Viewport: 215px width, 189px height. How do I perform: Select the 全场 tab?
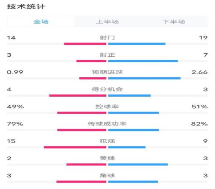(x=41, y=21)
